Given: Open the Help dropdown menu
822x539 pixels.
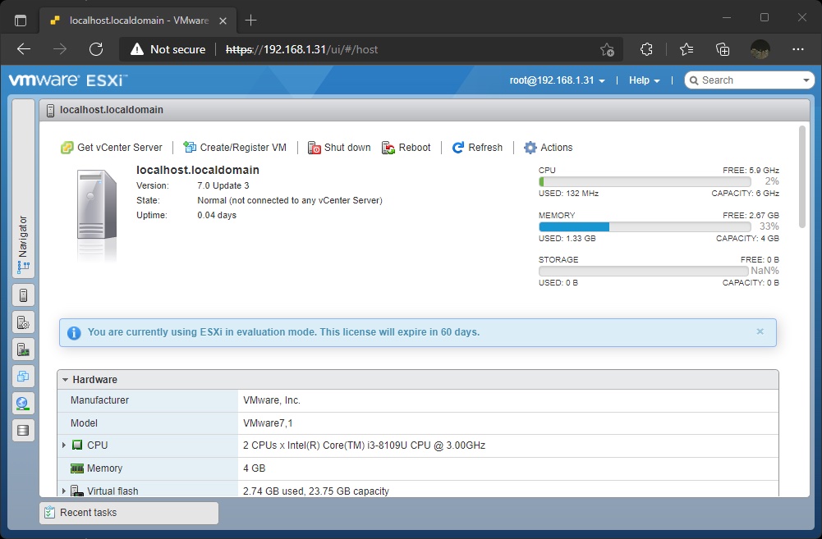Looking at the screenshot, I should coord(645,80).
